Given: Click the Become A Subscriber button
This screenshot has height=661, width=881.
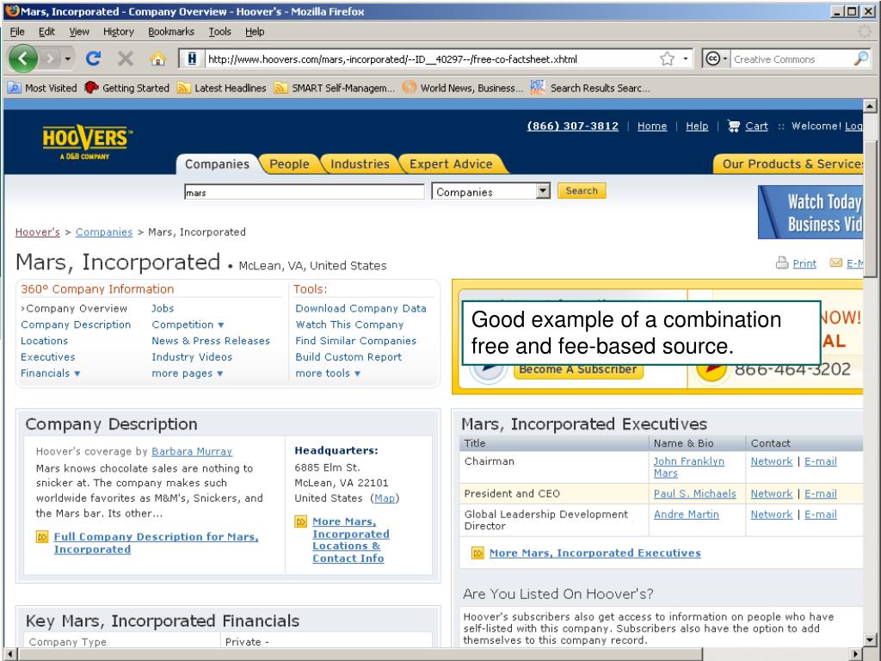Looking at the screenshot, I should [x=578, y=369].
